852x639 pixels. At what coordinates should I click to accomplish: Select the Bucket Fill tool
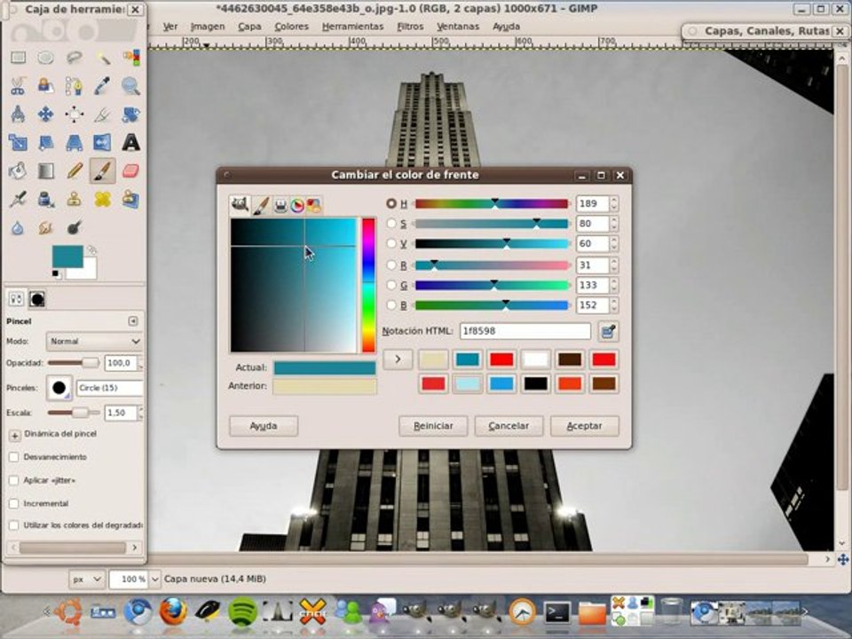pyautogui.click(x=18, y=170)
